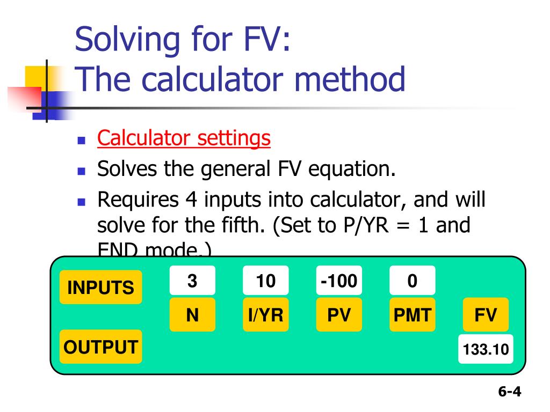Select the N calculator key

[192, 314]
